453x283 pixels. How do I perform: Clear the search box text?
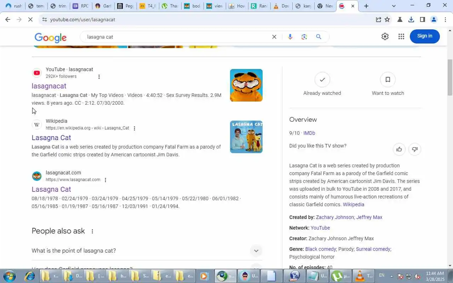pyautogui.click(x=274, y=37)
